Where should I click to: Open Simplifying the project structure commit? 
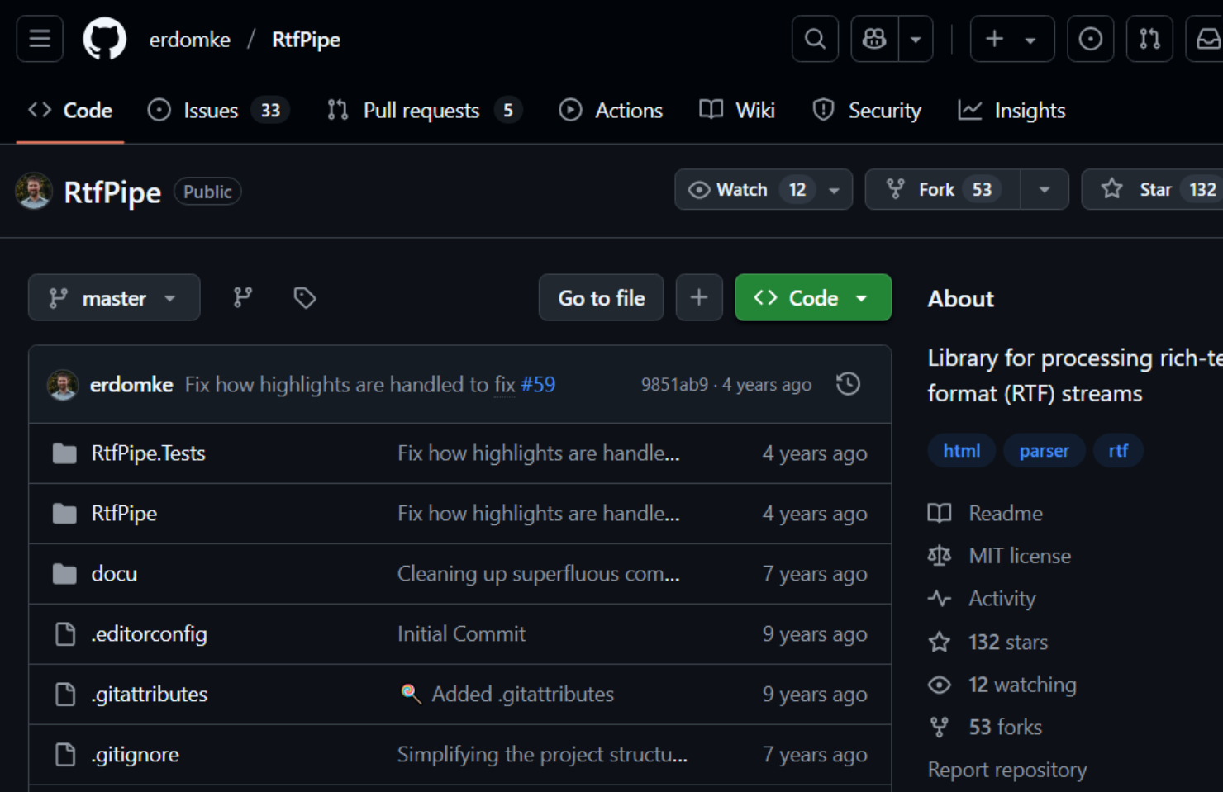click(x=542, y=754)
